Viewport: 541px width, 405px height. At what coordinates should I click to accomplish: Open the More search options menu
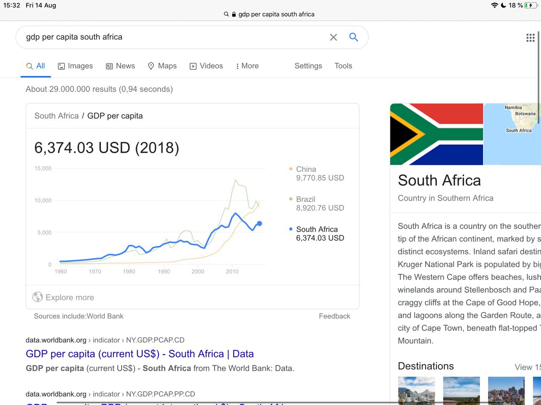(x=247, y=66)
